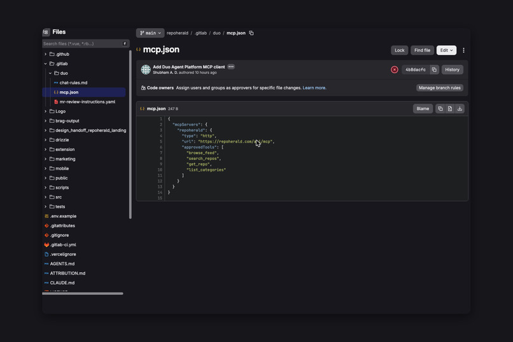This screenshot has height=342, width=513.
Task: Open CLAUDE.md file
Action: click(x=62, y=283)
